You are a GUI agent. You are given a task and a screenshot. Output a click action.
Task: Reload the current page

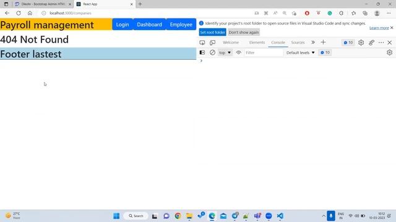pyautogui.click(x=19, y=13)
